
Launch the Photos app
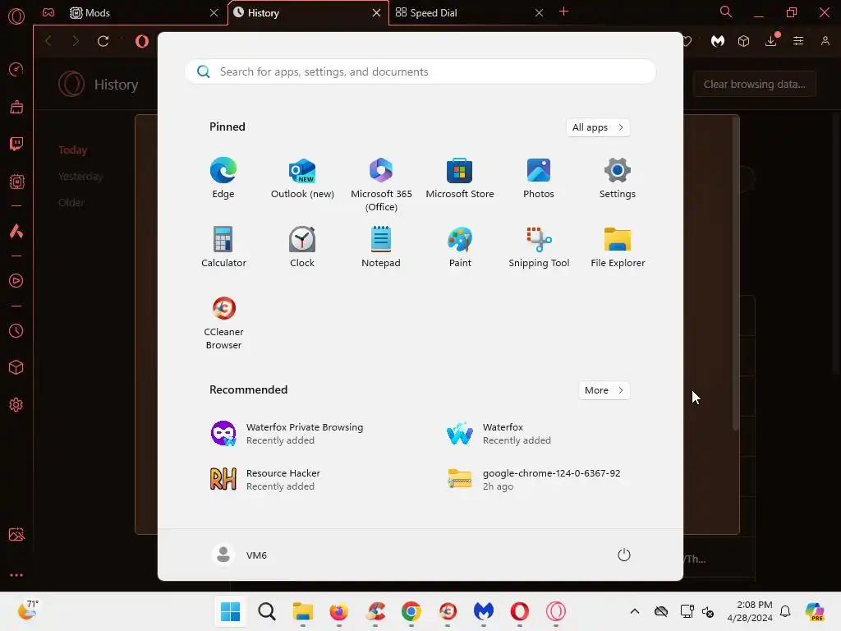click(539, 178)
